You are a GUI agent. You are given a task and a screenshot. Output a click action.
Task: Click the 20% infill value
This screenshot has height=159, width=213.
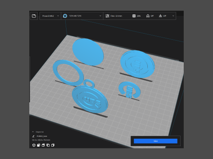(138, 16)
